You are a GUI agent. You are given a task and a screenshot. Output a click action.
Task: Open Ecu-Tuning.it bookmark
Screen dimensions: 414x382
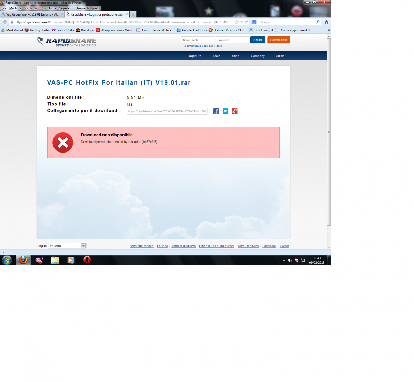pos(261,30)
